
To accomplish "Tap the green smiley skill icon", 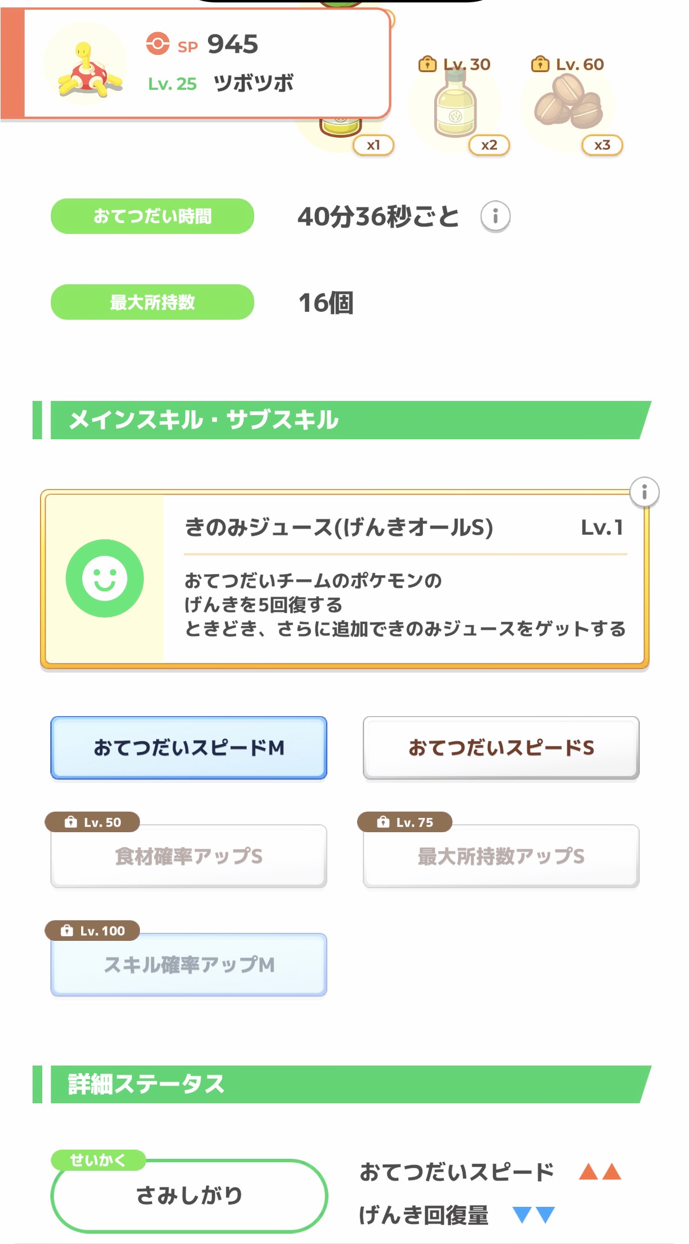I will click(105, 578).
